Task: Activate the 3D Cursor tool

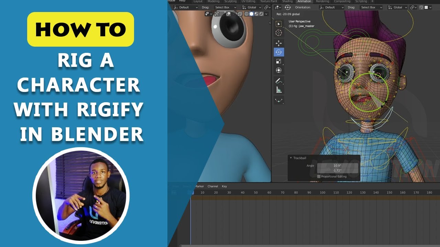Action: click(x=279, y=33)
